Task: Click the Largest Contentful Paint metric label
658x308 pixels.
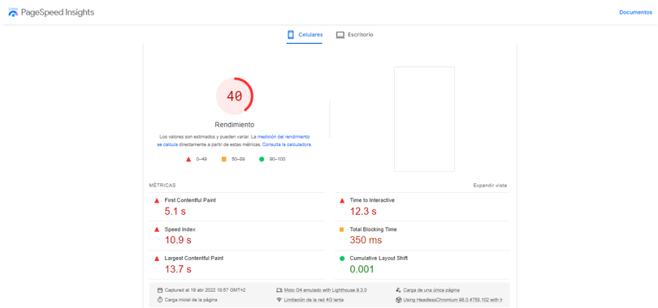Action: (x=194, y=259)
